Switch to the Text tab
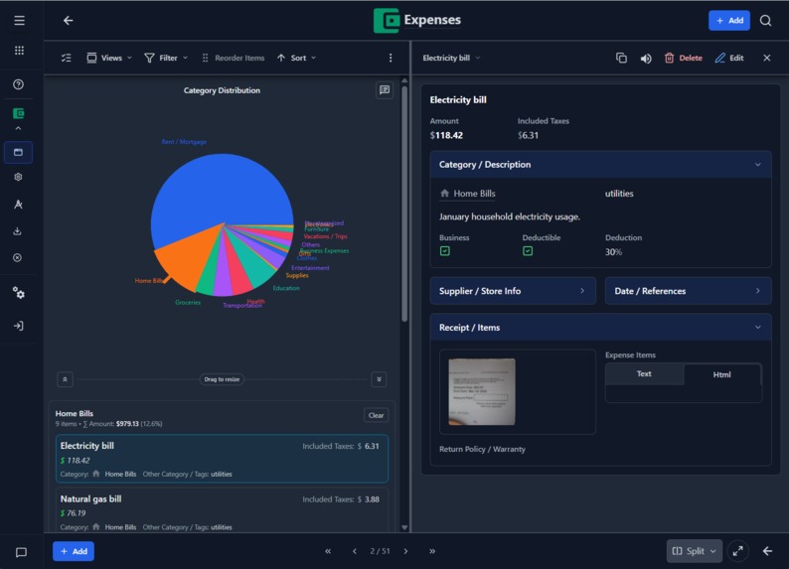 (644, 374)
